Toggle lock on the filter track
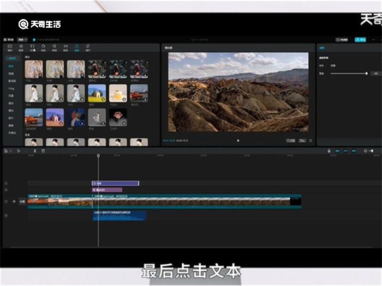382x286 pixels. (x=6, y=183)
